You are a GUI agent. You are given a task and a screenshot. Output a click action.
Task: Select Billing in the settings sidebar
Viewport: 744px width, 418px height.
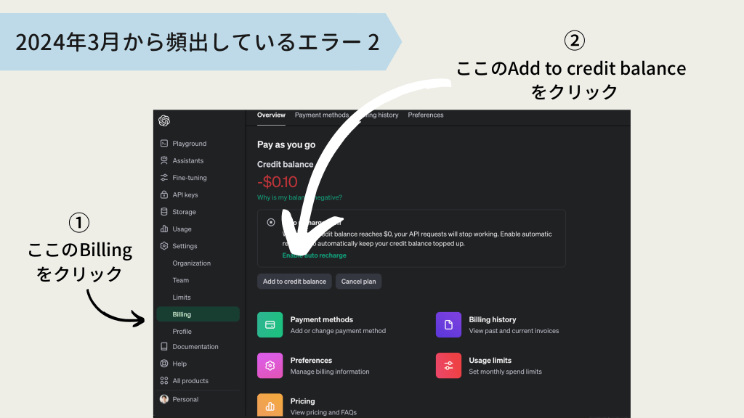tap(182, 314)
